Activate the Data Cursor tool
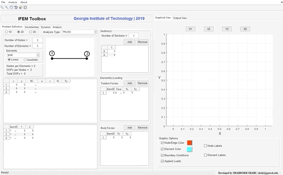 pos(20,8)
